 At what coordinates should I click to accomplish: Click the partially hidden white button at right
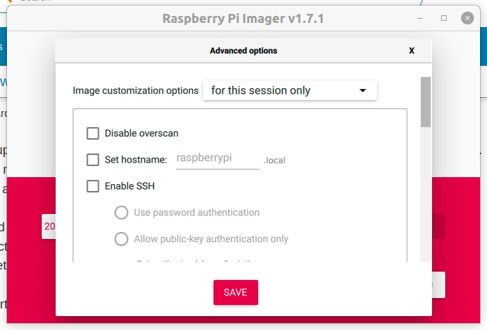point(438,284)
